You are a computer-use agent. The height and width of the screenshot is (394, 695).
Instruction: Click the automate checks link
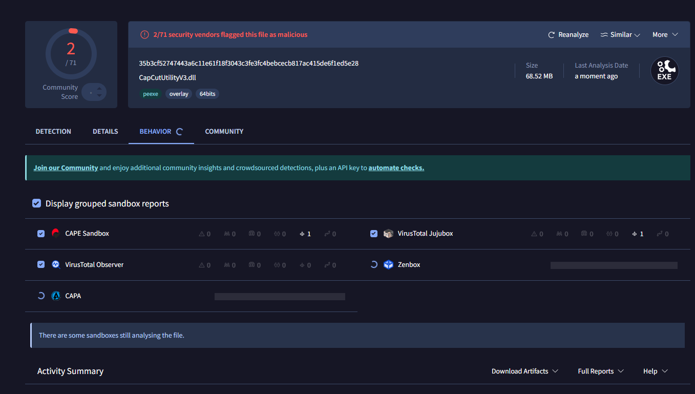(396, 167)
